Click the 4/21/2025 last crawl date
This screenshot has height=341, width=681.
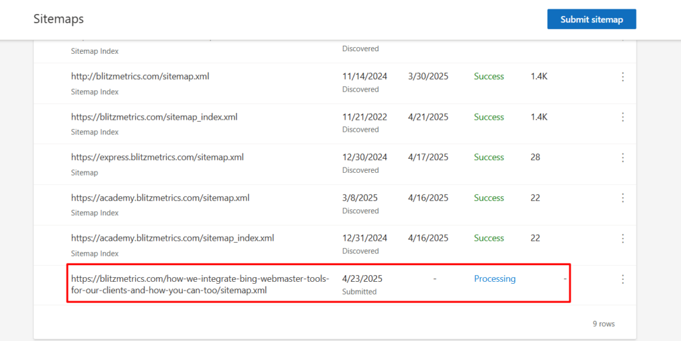coord(428,117)
